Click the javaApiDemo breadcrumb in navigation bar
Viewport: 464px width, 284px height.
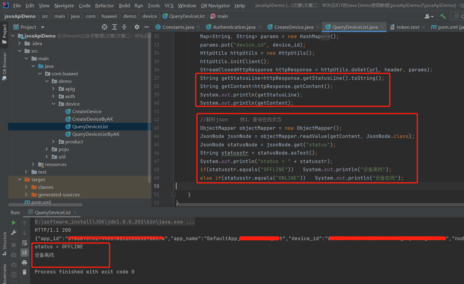20,16
